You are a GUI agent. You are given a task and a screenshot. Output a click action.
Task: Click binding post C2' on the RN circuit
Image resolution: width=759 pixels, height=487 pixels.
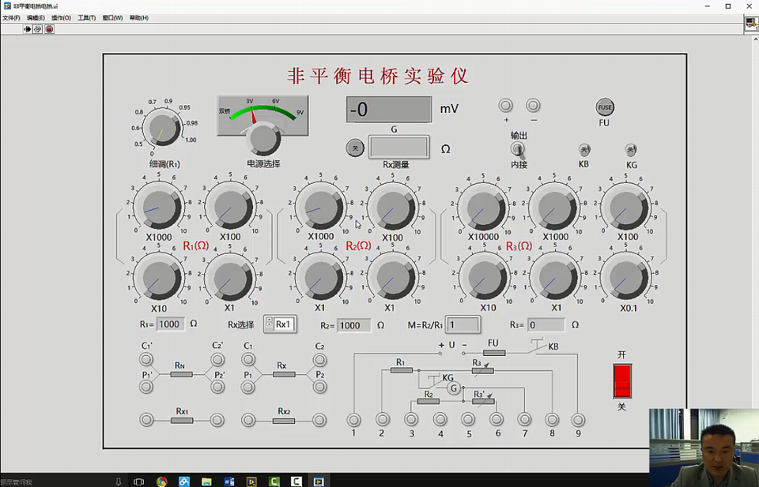(x=218, y=359)
